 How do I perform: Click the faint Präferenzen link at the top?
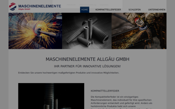[x=71, y=5]
